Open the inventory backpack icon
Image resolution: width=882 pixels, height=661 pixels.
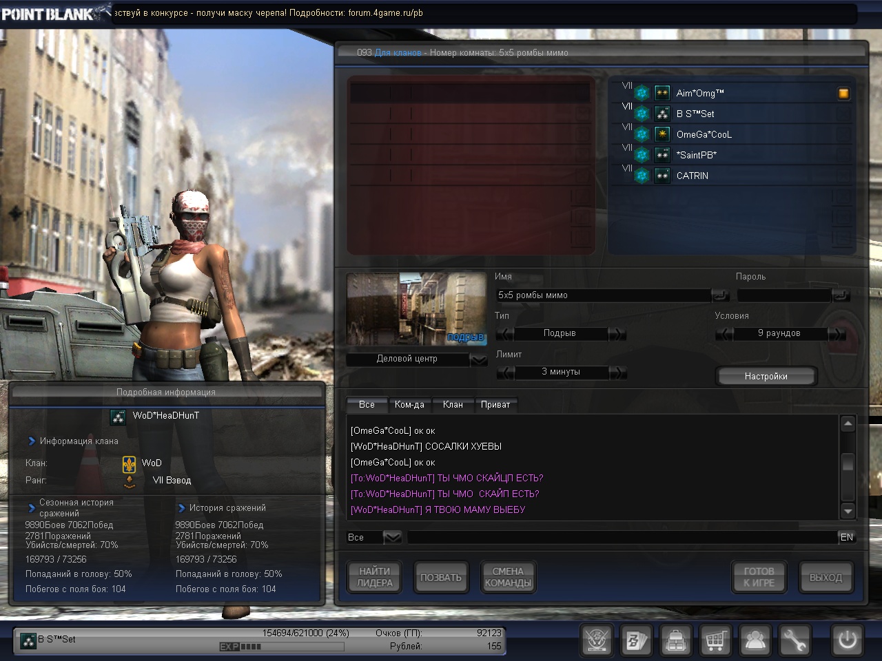(675, 640)
